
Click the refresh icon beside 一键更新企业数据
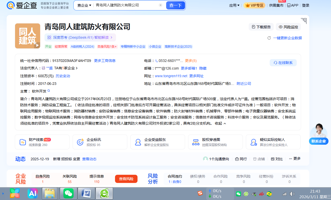[269, 38]
